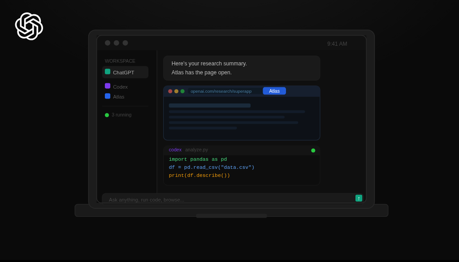The height and width of the screenshot is (262, 459).
Task: Click the green status dot in codex panel
Action: coord(313,150)
